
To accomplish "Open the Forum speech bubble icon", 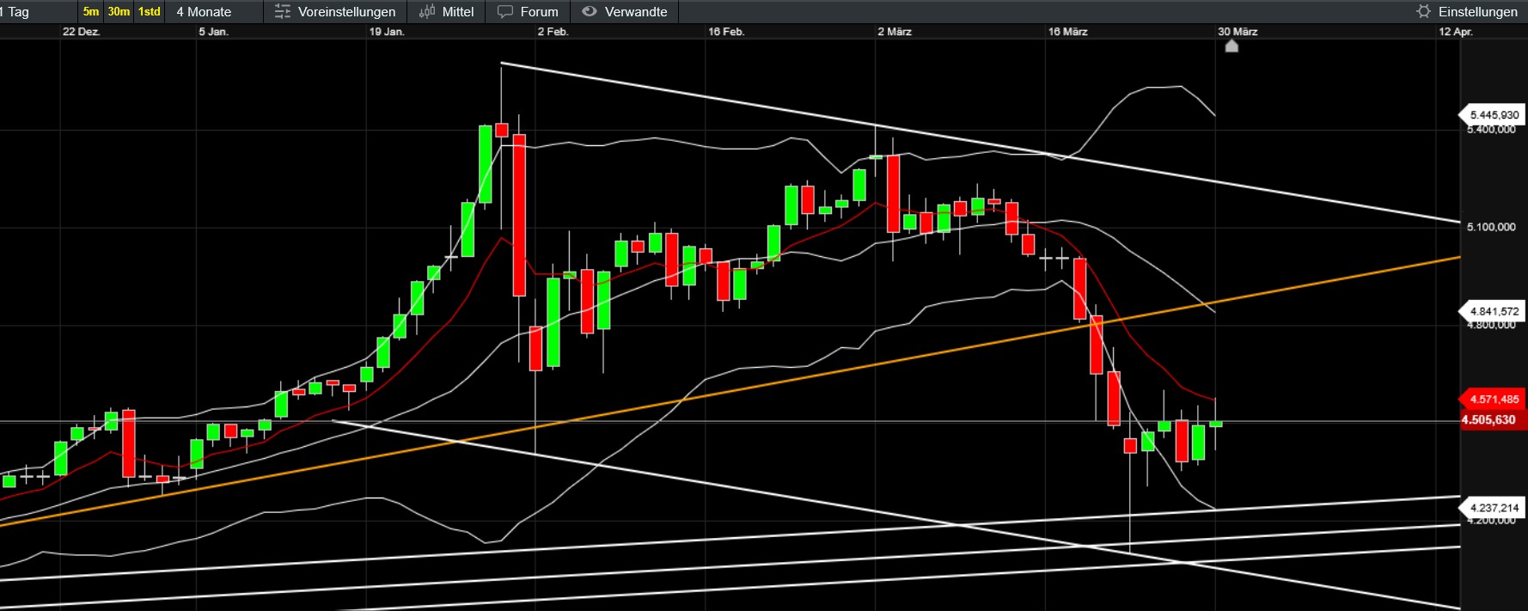I will pos(505,12).
